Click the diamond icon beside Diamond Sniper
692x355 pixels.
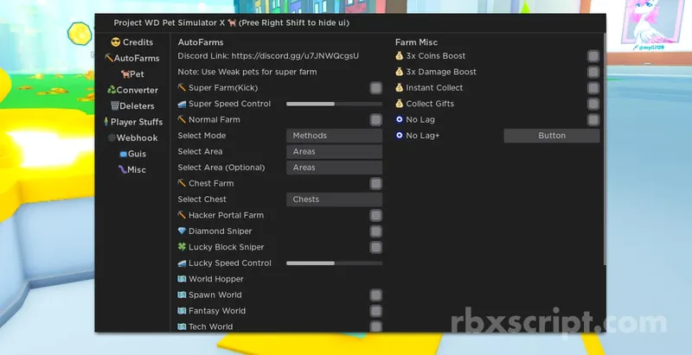point(182,231)
